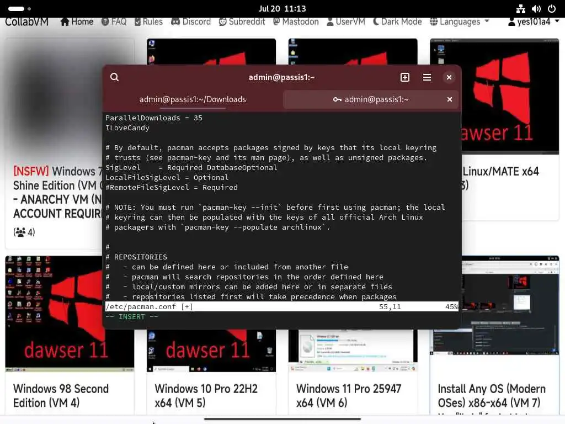565x424 pixels.
Task: Add a new terminal tab
Action: pos(404,77)
